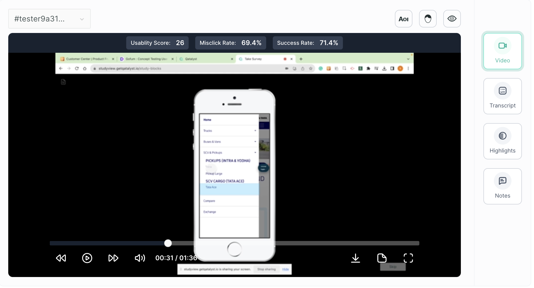
Task: Mute the video volume
Action: pos(140,258)
